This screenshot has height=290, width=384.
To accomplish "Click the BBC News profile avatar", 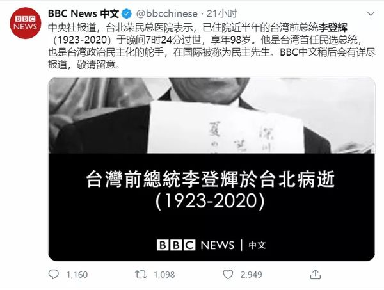I will point(25,23).
